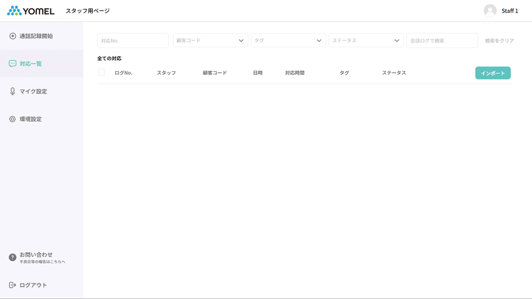Click the call recording start icon
The height and width of the screenshot is (299, 532).
click(13, 36)
